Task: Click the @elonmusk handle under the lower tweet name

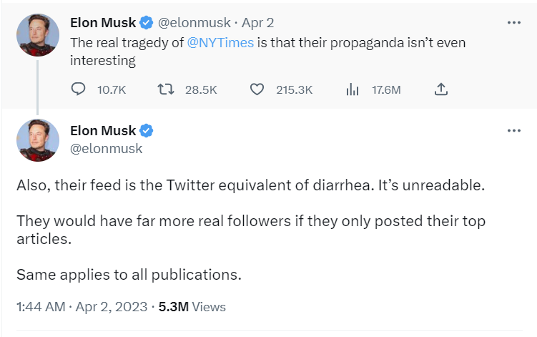Action: [x=106, y=148]
